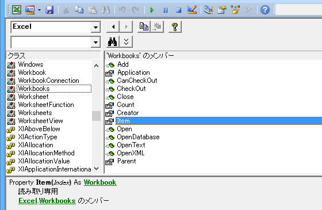
Task: Click the Copy toolbar icon
Action: click(x=79, y=10)
